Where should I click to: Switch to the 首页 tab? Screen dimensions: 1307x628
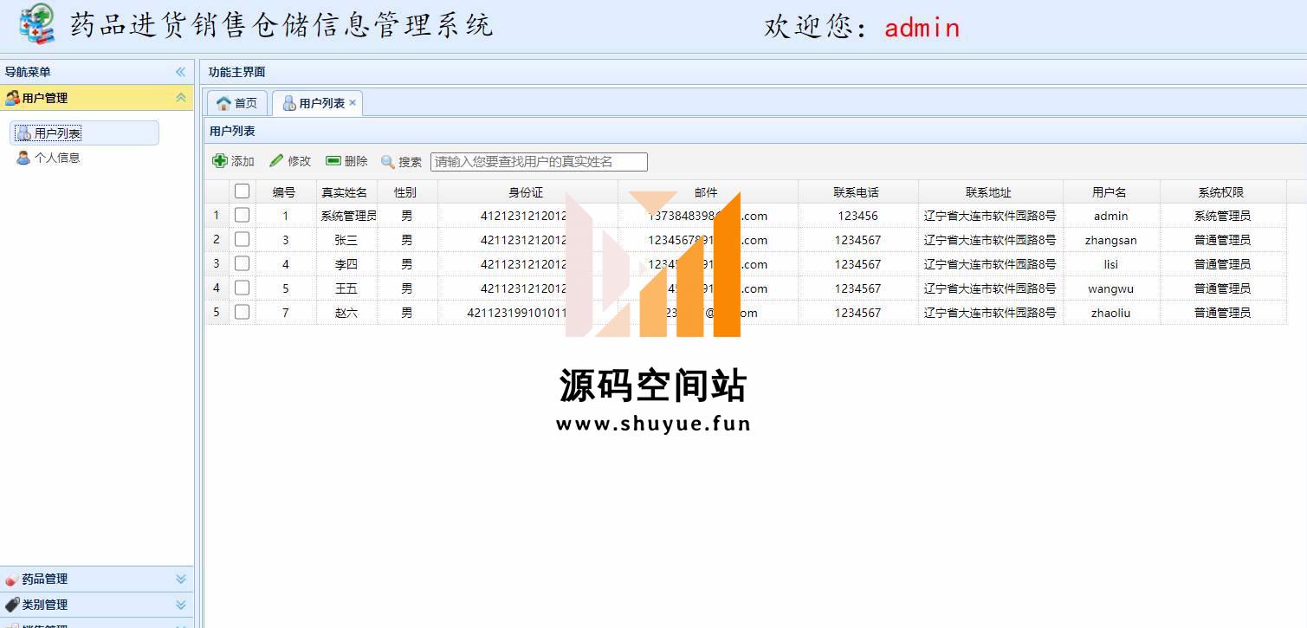click(237, 103)
